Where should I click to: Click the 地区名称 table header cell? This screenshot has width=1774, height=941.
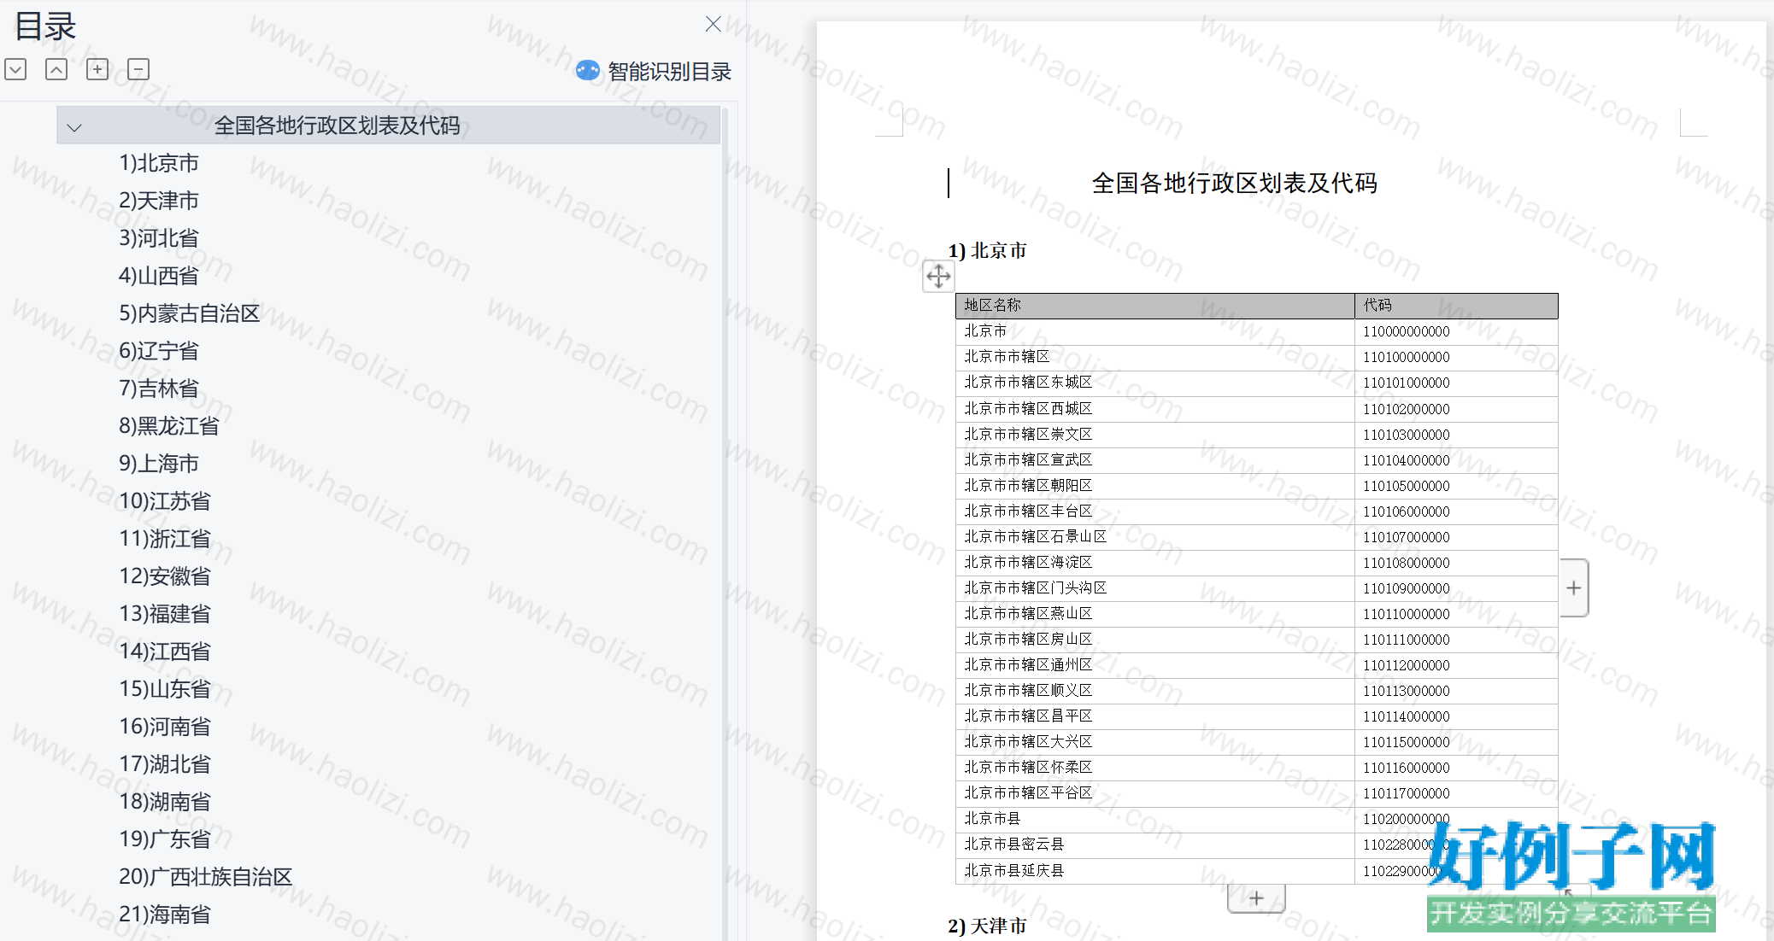pyautogui.click(x=1154, y=305)
